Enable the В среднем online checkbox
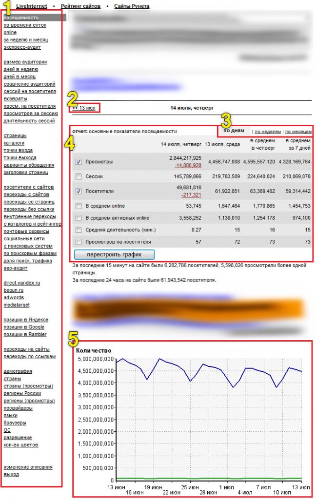316x499 pixels. click(79, 206)
